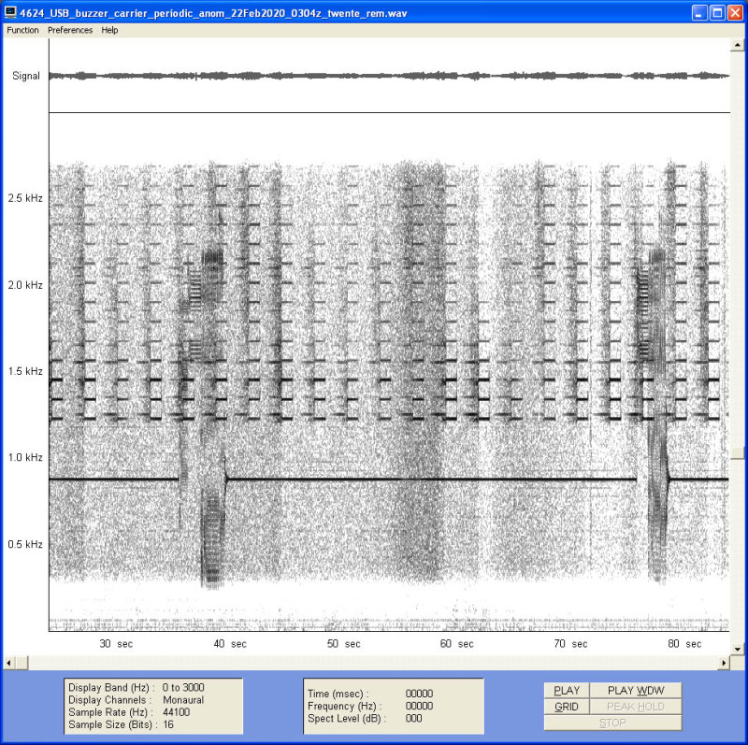The image size is (748, 745).
Task: Click the STOP button
Action: (x=612, y=723)
